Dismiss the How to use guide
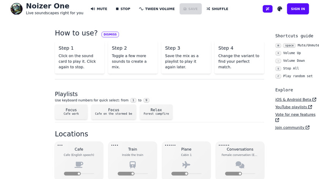The width and height of the screenshot is (319, 179). point(110,35)
